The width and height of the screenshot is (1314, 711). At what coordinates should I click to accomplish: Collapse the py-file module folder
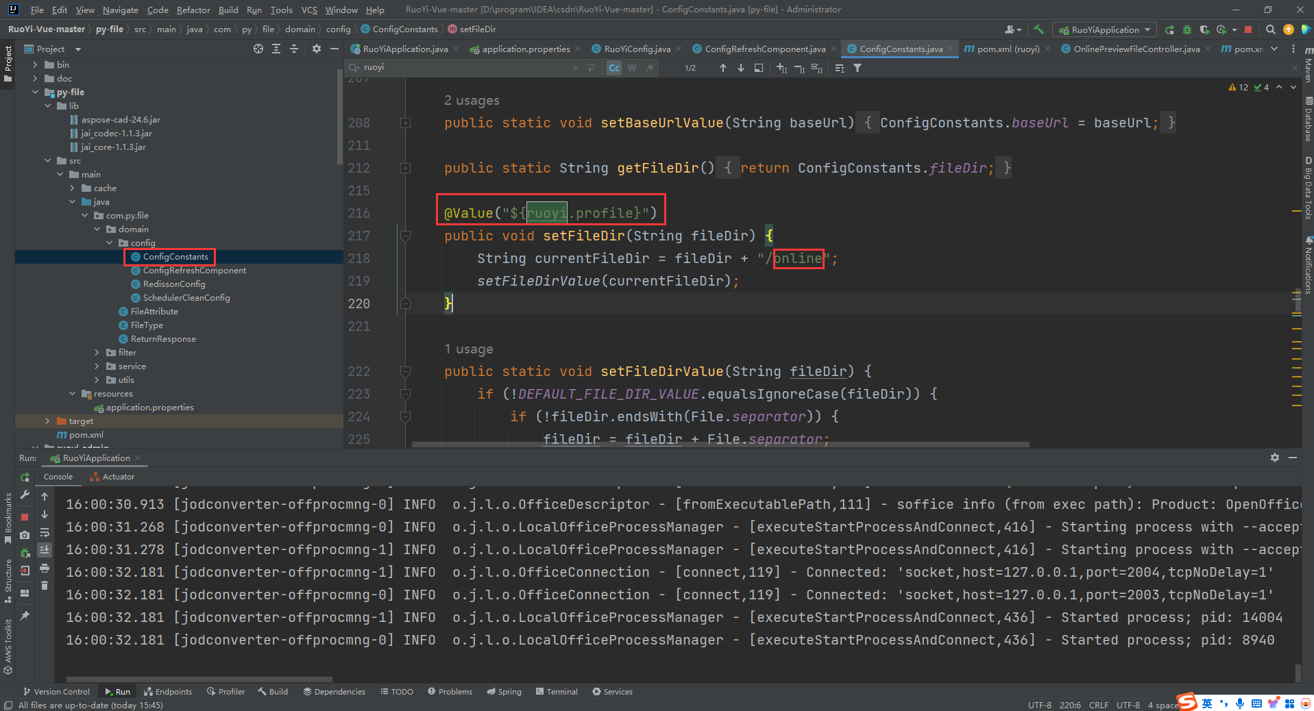(x=36, y=92)
